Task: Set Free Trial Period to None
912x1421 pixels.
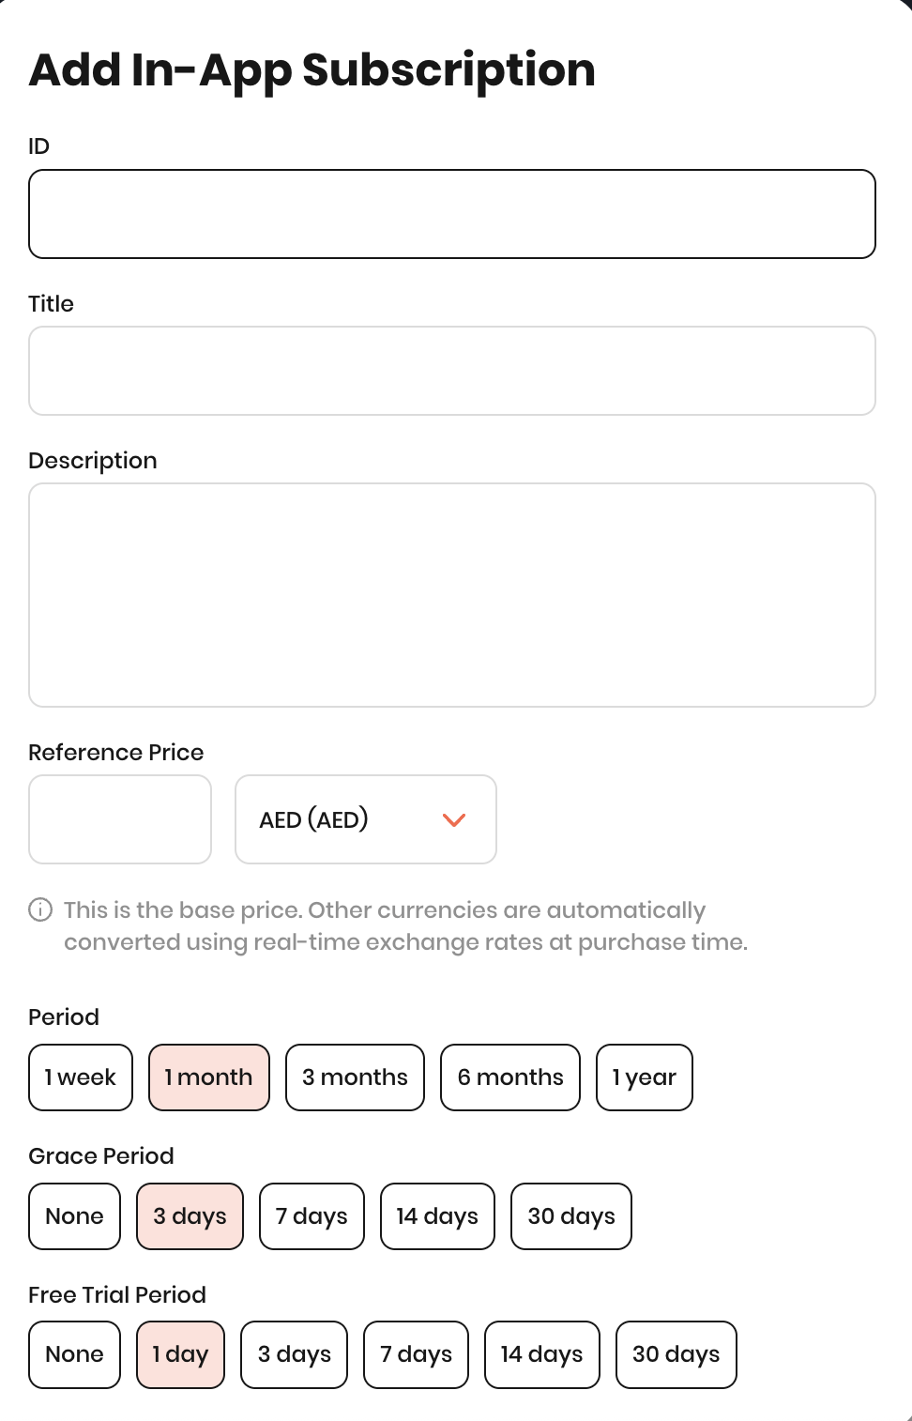Action: point(75,1354)
